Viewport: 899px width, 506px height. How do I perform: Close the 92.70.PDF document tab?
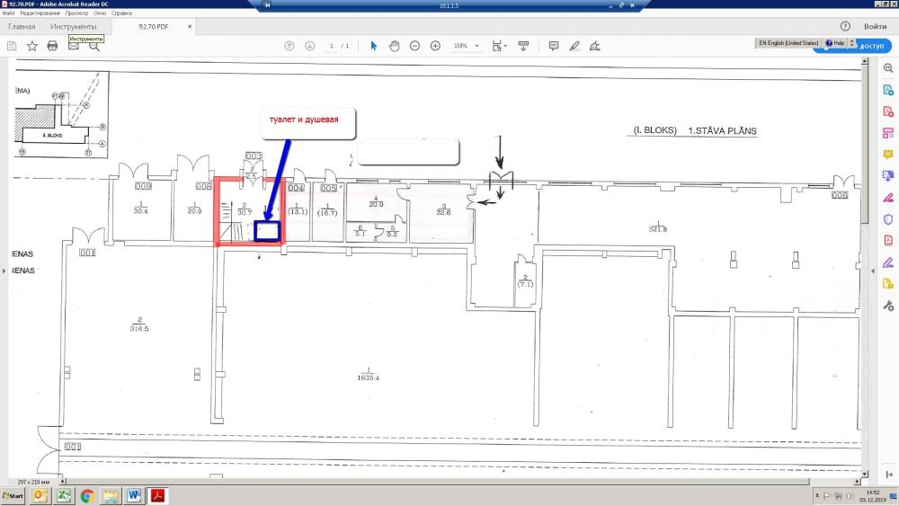pos(191,27)
